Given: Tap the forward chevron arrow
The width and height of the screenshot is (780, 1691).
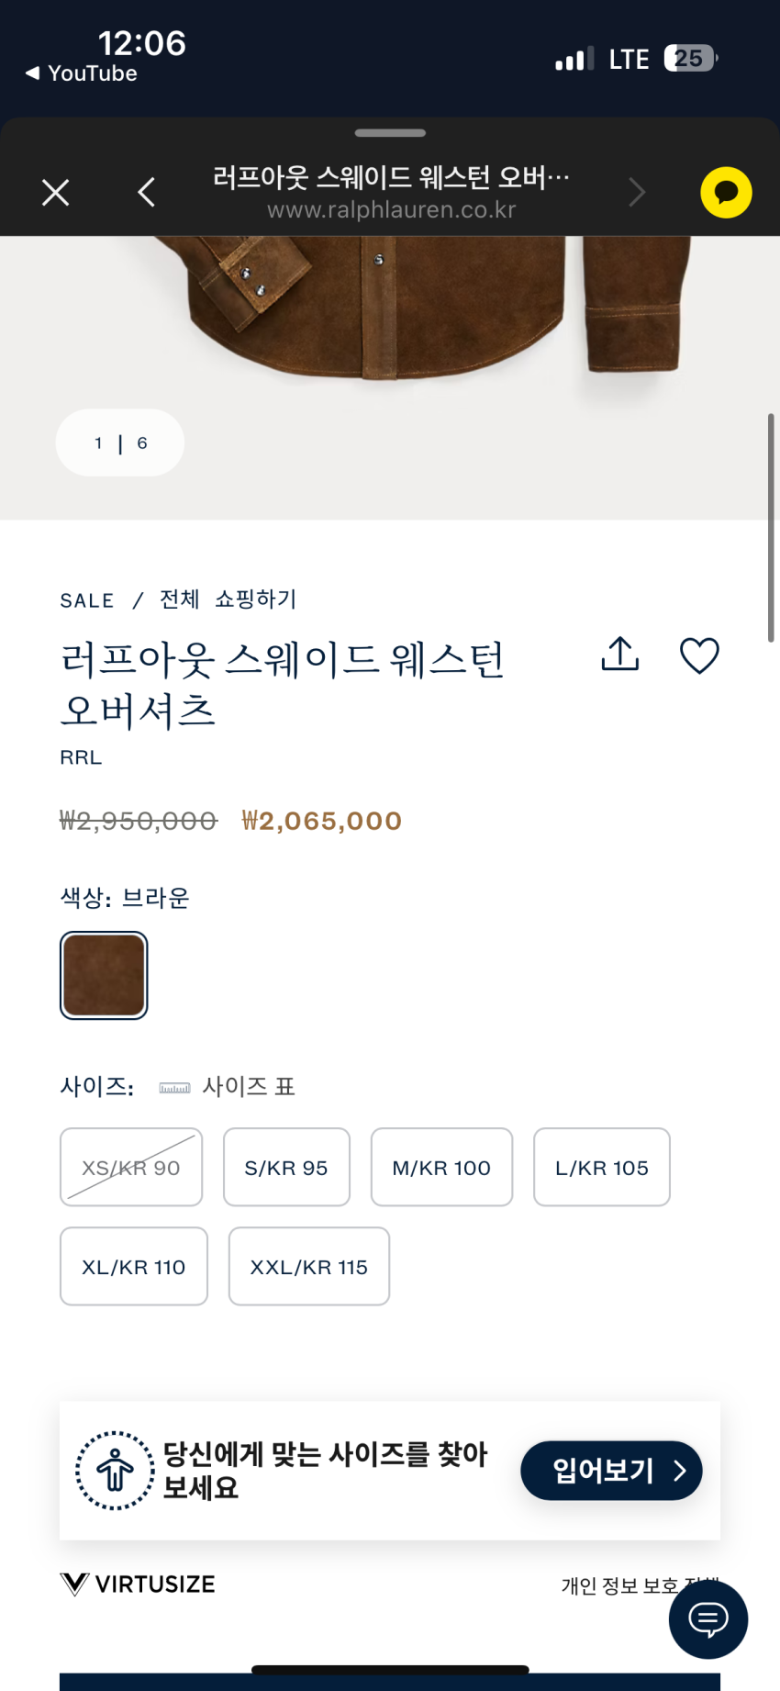Looking at the screenshot, I should (637, 193).
